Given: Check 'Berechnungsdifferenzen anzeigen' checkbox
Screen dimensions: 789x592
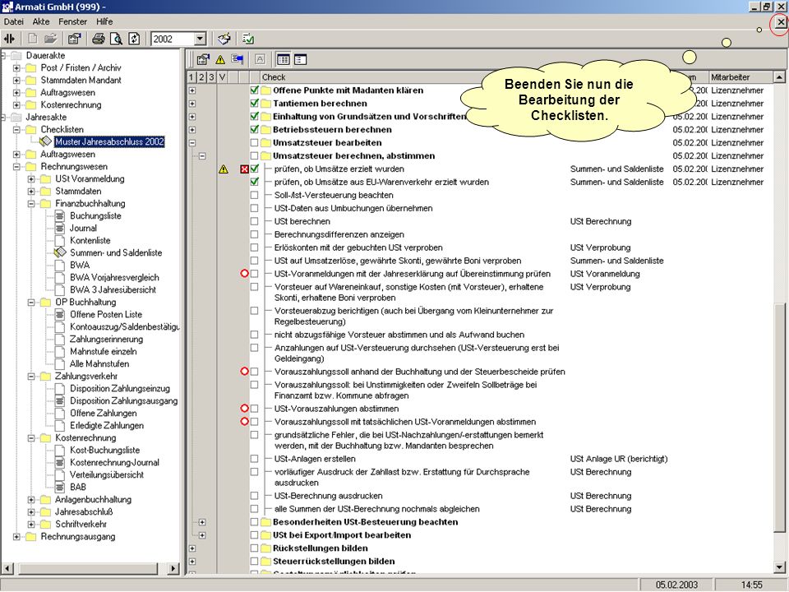Looking at the screenshot, I should pos(254,234).
